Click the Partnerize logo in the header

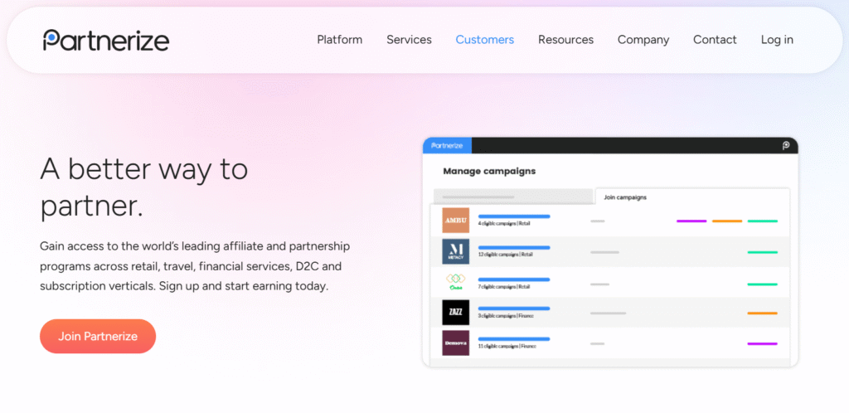[106, 40]
